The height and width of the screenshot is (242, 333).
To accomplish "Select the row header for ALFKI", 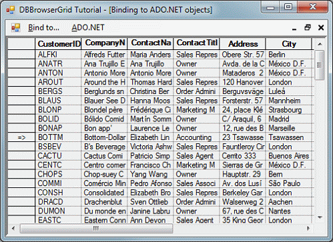I will [21, 55].
